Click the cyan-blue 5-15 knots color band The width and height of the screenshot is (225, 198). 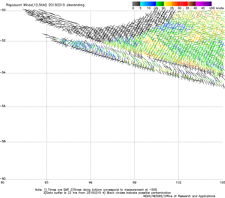click(x=148, y=4)
